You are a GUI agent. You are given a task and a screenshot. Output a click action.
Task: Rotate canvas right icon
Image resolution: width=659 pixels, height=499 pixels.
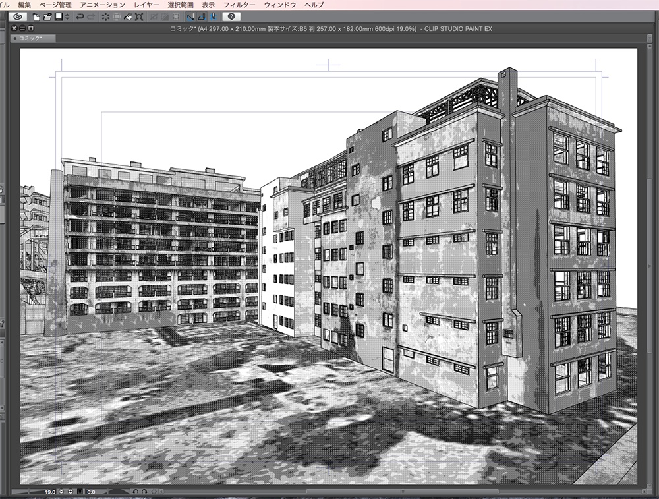click(x=144, y=492)
